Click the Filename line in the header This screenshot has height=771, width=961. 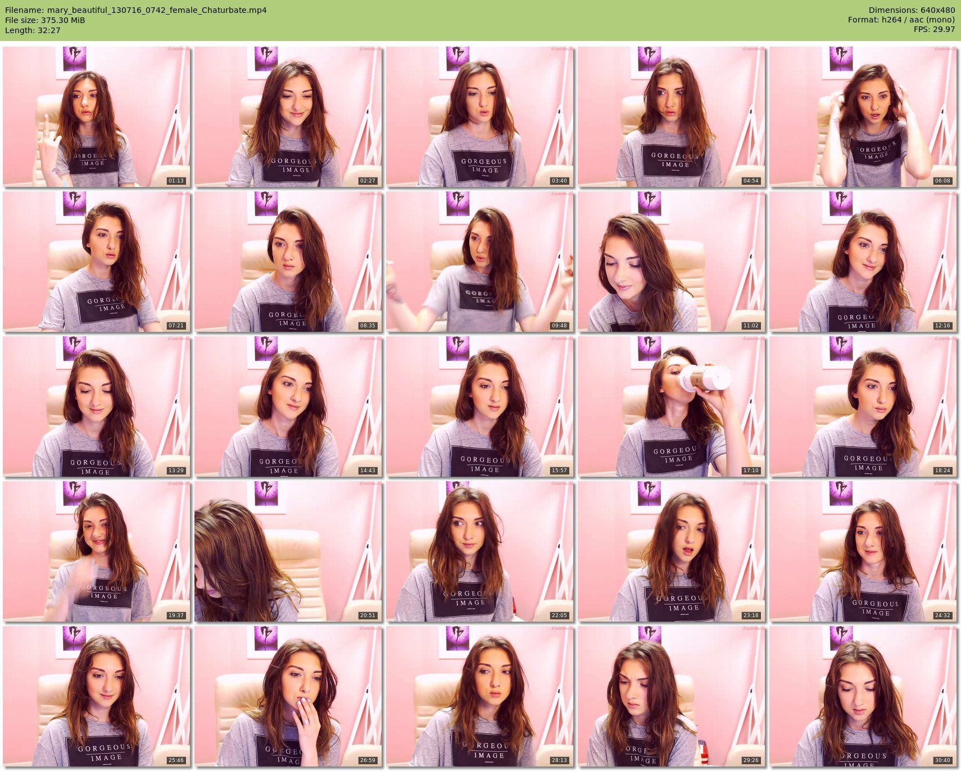(x=136, y=10)
